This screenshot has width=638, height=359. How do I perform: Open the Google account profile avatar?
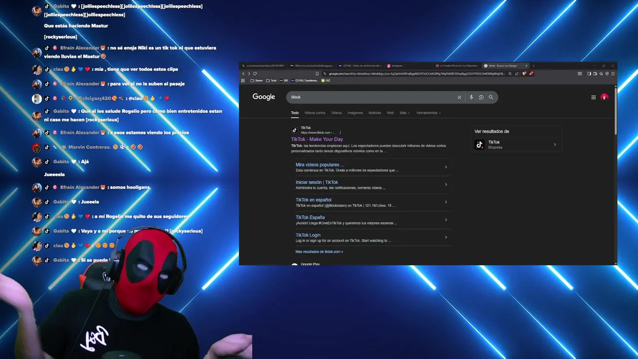pyautogui.click(x=605, y=97)
